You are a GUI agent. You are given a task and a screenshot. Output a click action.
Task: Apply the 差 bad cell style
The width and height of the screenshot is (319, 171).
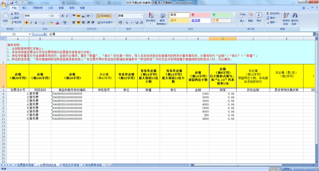[200, 15]
